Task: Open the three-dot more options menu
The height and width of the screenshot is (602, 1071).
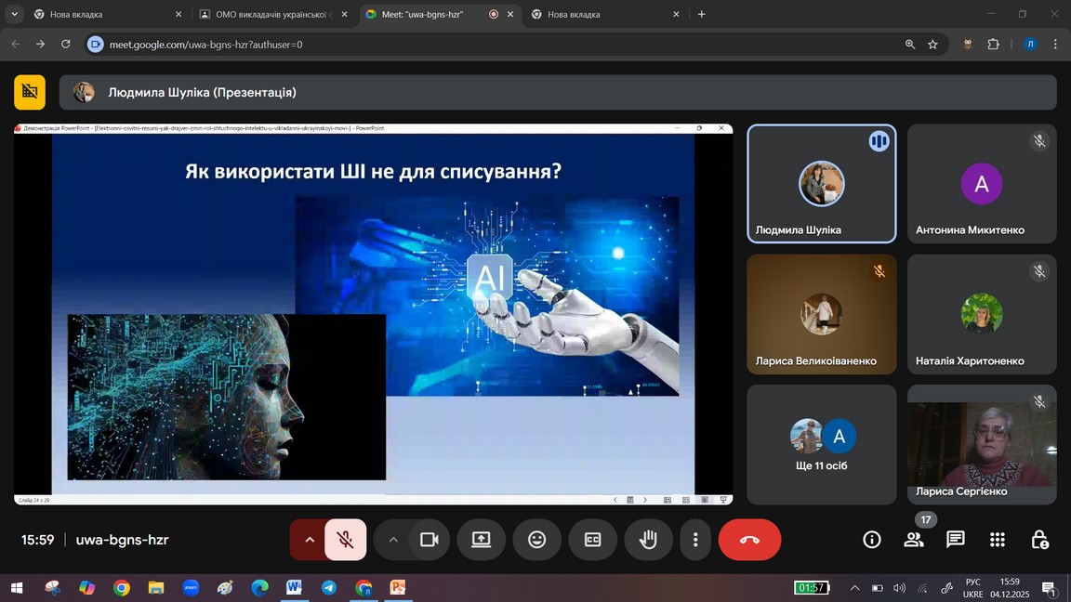Action: coord(694,540)
